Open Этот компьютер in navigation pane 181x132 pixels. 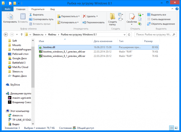[x=18, y=111]
